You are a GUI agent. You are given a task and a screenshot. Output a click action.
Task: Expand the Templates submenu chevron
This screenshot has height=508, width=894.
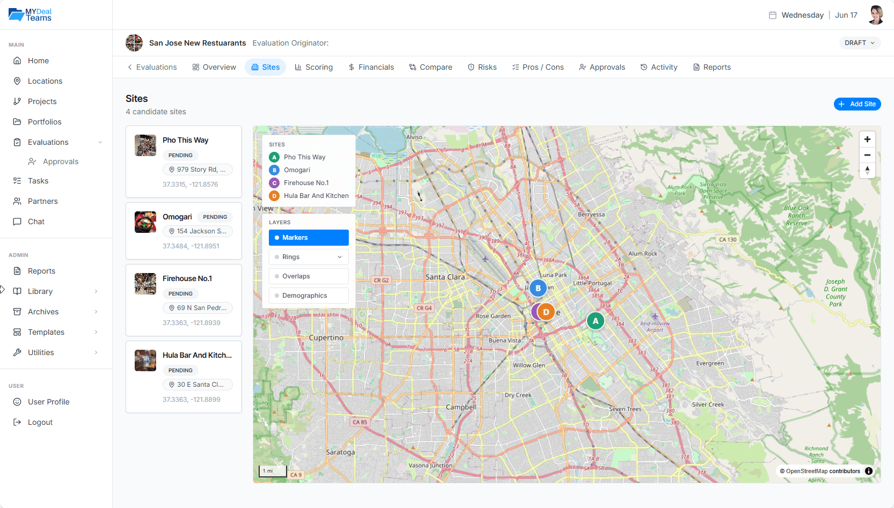(x=96, y=332)
